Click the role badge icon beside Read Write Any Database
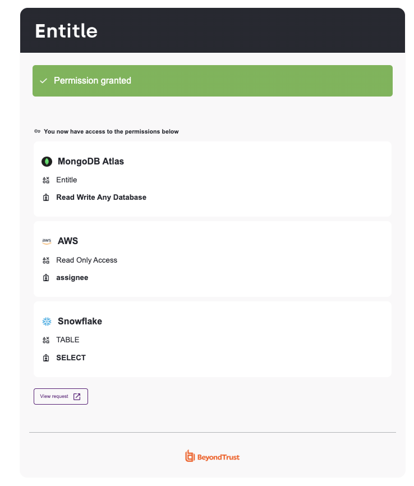414x486 pixels. coord(46,198)
